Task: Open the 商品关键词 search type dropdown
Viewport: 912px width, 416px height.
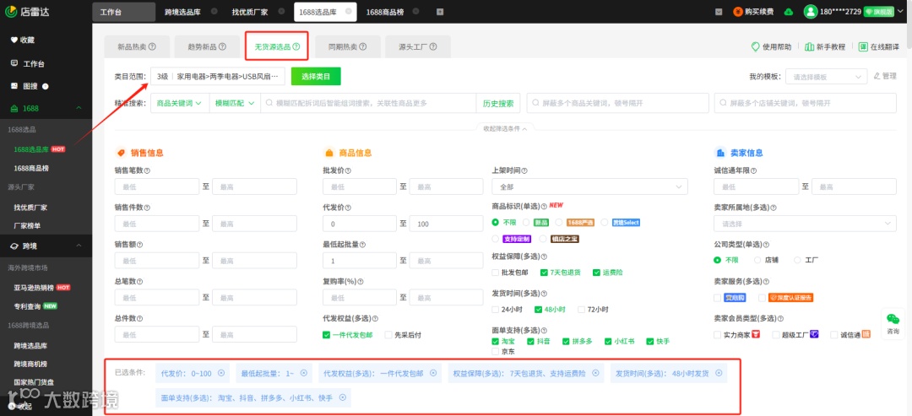Action: (179, 103)
